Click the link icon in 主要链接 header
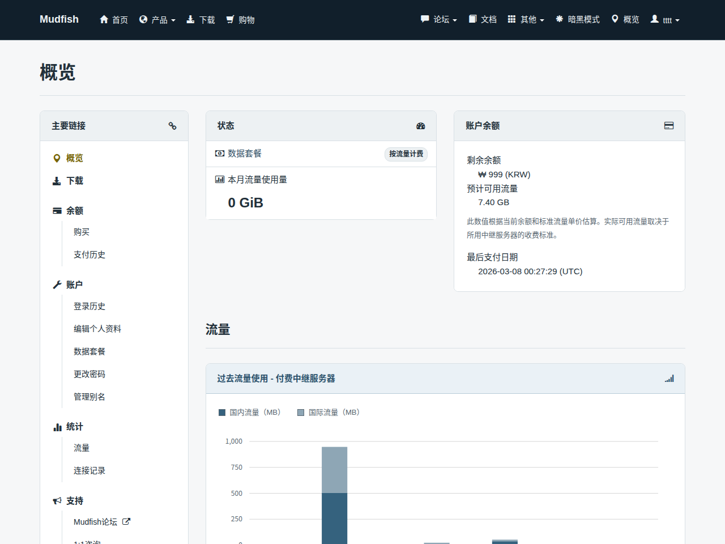 tap(172, 126)
